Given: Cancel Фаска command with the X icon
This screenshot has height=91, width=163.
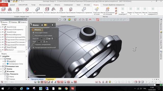Looking at the screenshot, I should click(x=52, y=25).
